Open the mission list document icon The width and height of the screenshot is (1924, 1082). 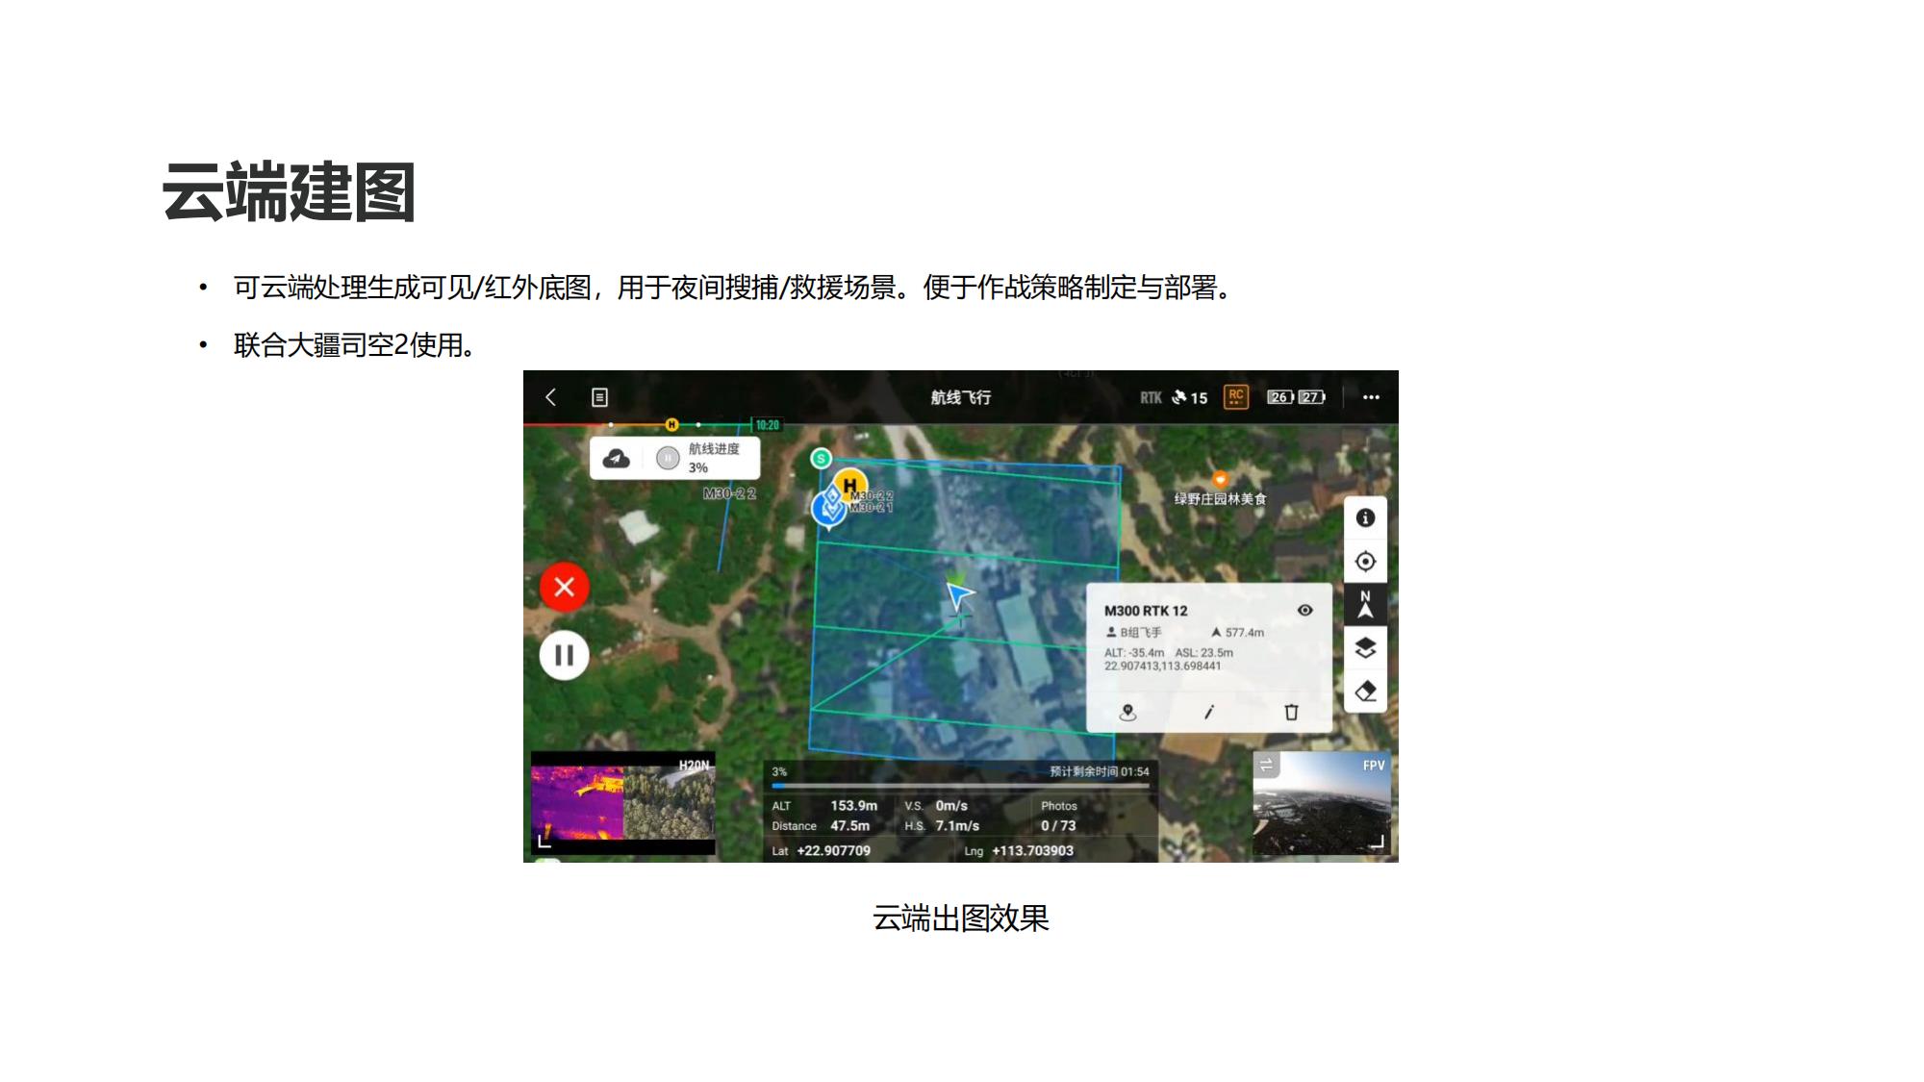599,397
